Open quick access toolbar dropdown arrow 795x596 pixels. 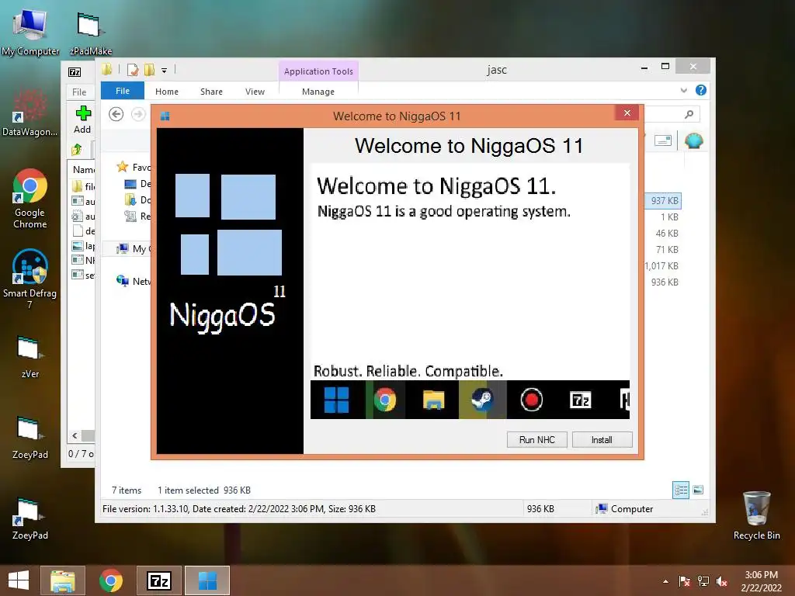(x=165, y=71)
